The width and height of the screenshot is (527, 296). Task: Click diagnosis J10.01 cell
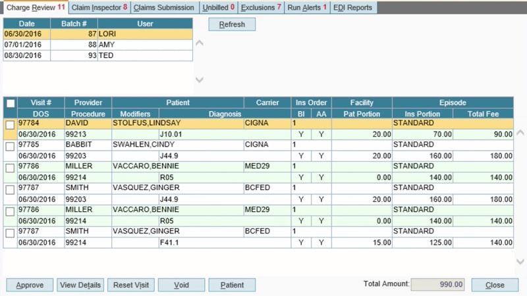[225, 134]
